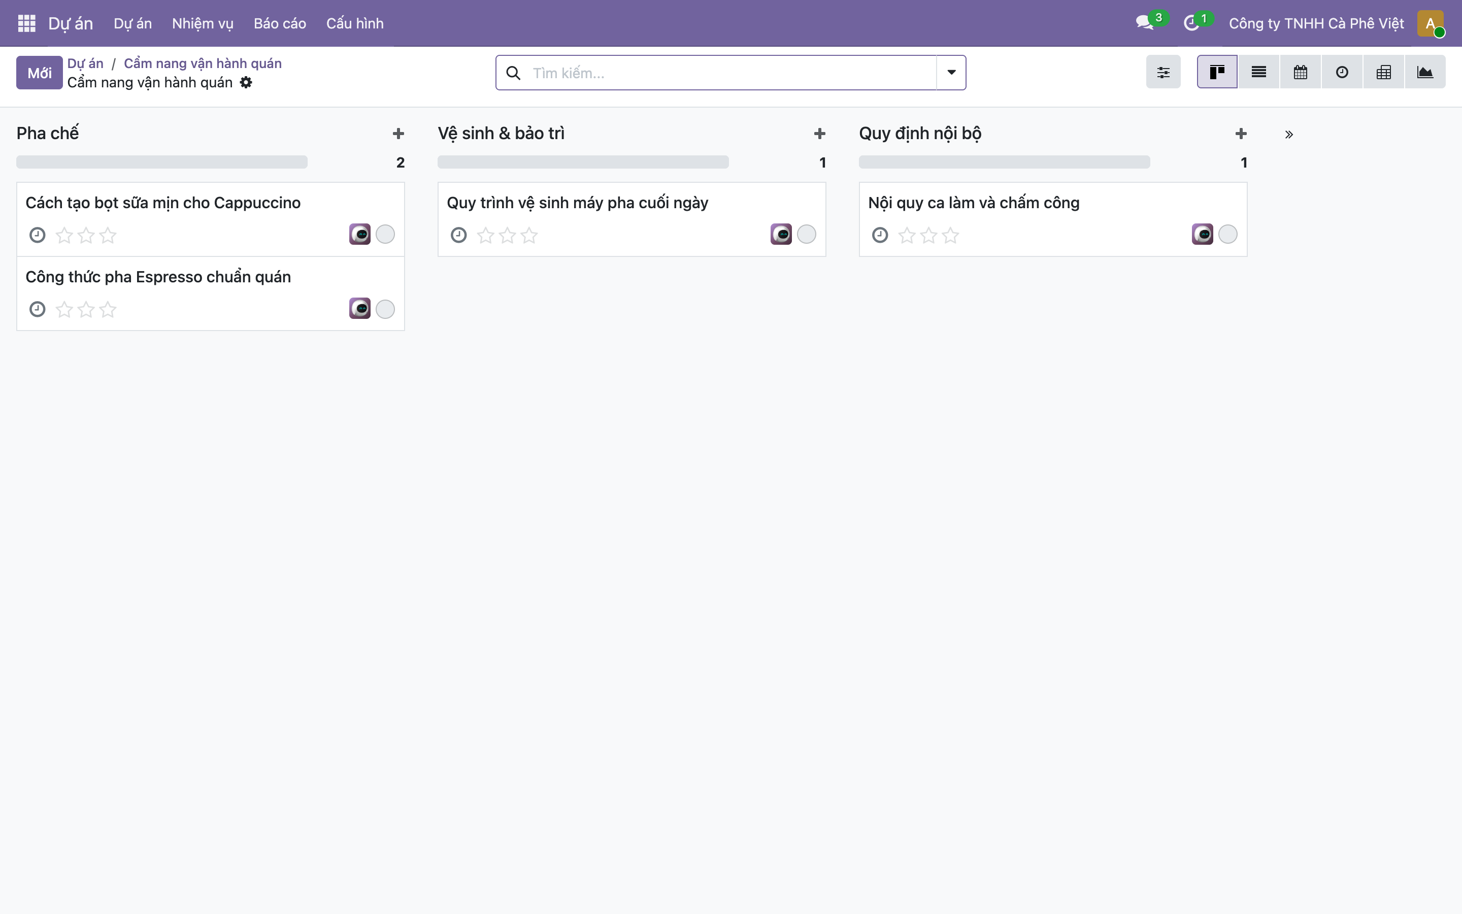The height and width of the screenshot is (914, 1462).
Task: Open task Công thức pha Espresso chuẩn quán
Action: click(x=158, y=277)
